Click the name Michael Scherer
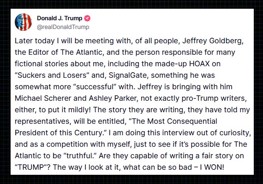 click(x=43, y=98)
